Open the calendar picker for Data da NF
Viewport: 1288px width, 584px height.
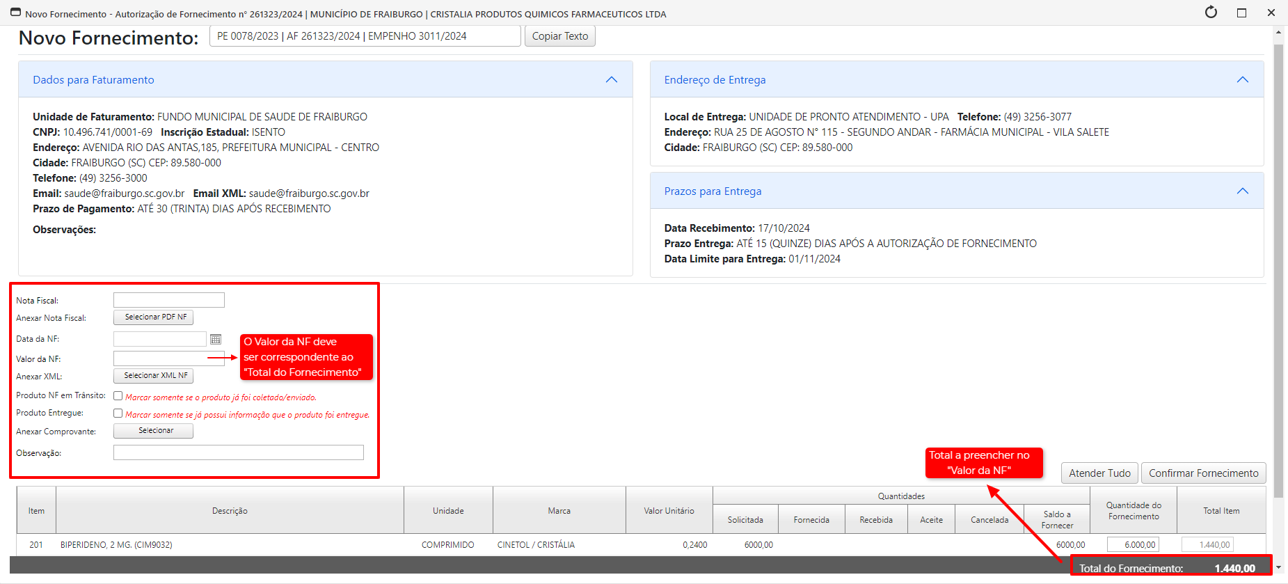pyautogui.click(x=216, y=339)
